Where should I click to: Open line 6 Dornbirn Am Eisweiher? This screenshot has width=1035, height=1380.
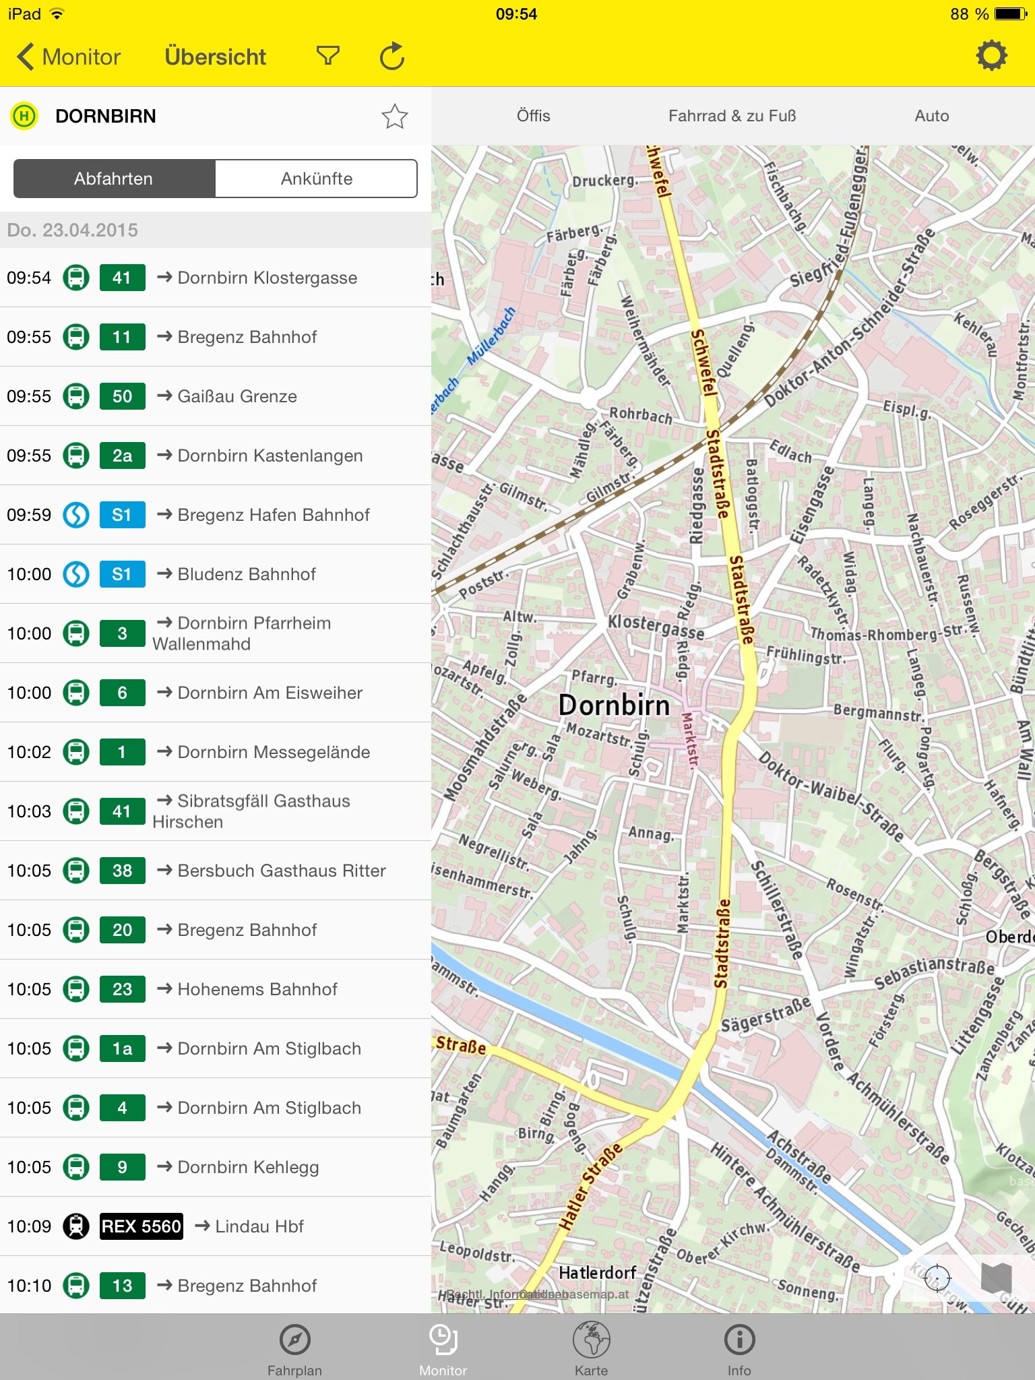[216, 693]
